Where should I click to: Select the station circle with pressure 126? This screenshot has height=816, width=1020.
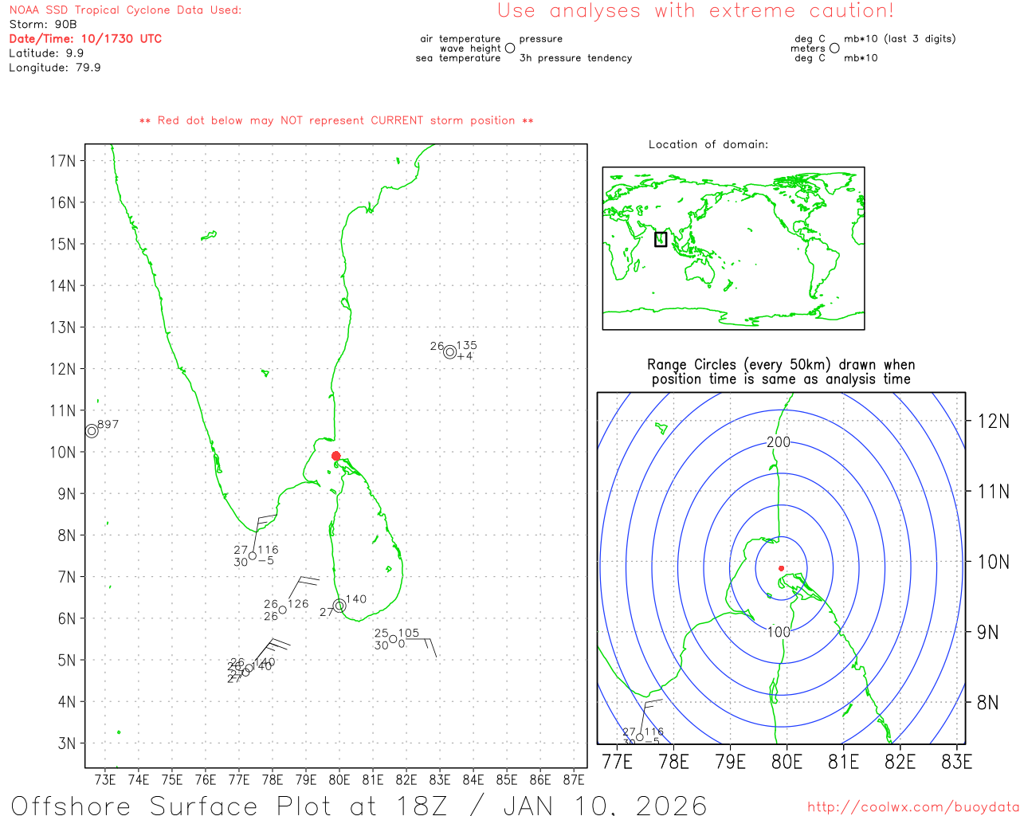point(282,610)
